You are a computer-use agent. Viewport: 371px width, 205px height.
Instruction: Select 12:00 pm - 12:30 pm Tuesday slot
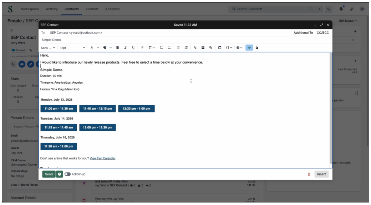click(97, 127)
